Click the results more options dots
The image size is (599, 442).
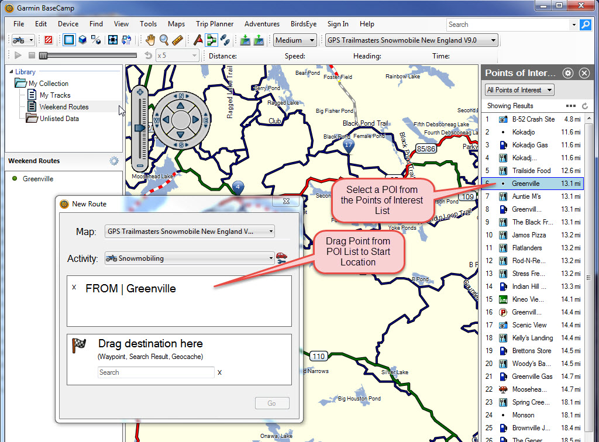coord(571,106)
